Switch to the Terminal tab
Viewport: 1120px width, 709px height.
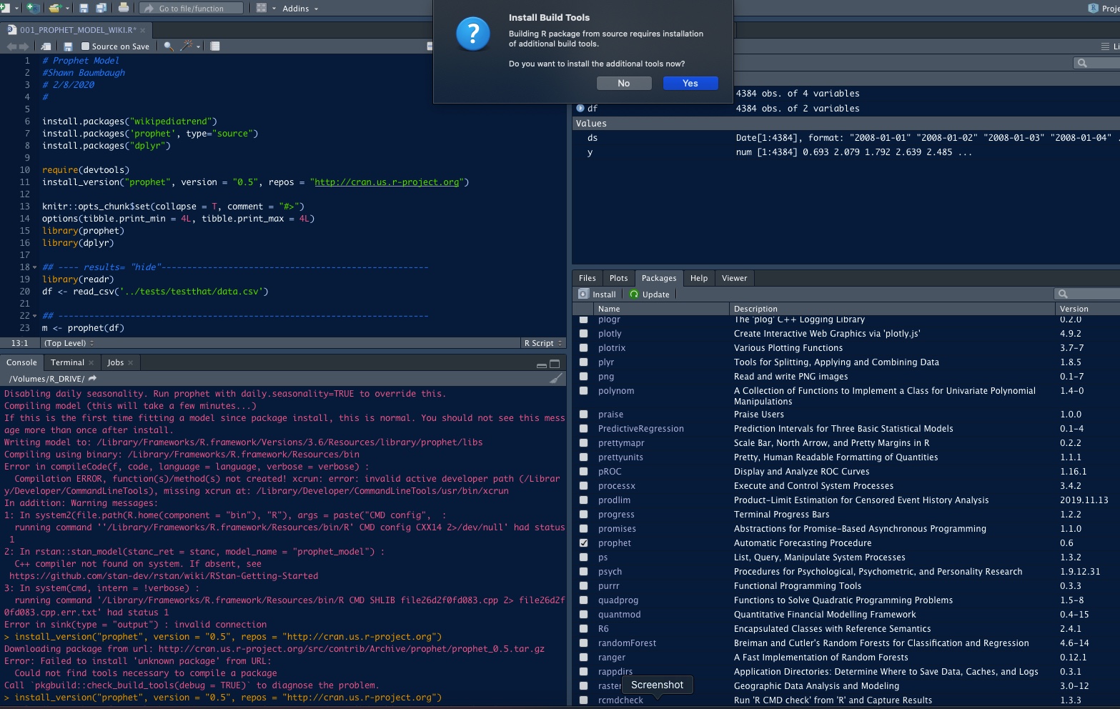pos(67,362)
